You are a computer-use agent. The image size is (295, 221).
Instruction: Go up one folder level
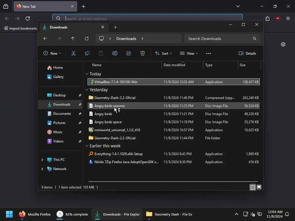(x=73, y=39)
